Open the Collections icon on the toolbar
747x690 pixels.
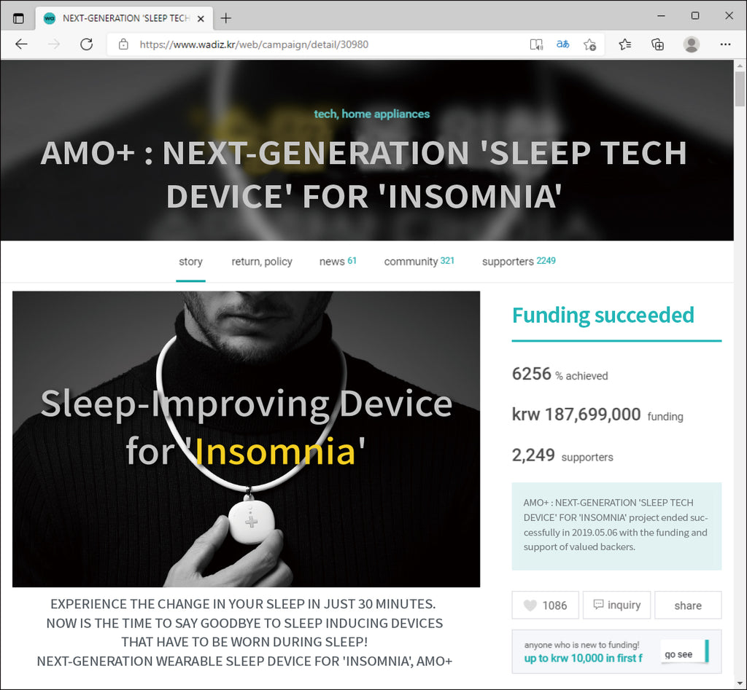657,44
